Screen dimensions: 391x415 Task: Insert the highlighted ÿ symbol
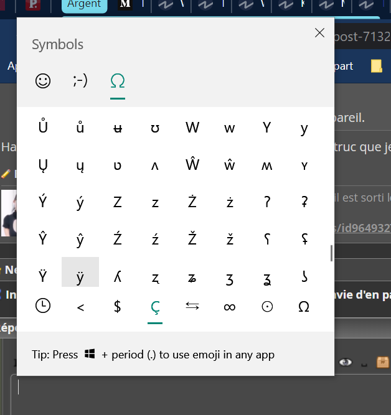[x=80, y=276]
